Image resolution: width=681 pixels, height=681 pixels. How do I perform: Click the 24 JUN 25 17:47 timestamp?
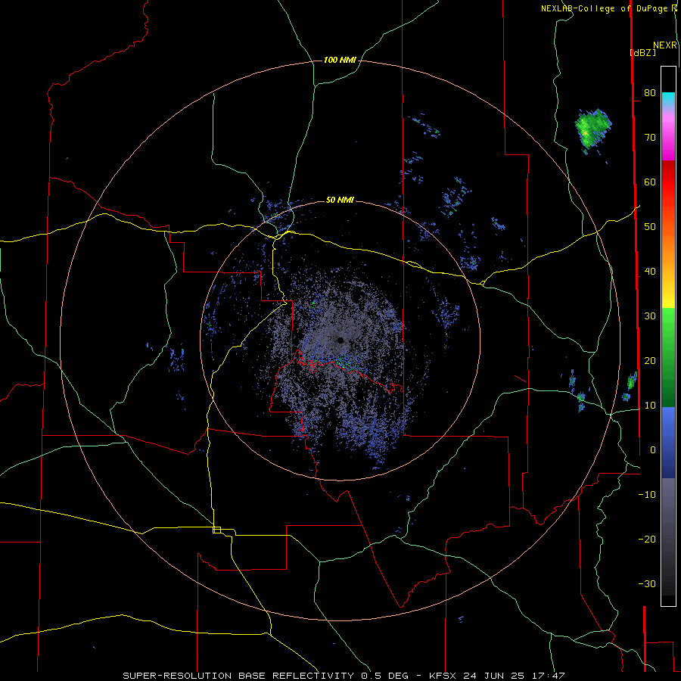click(x=514, y=676)
